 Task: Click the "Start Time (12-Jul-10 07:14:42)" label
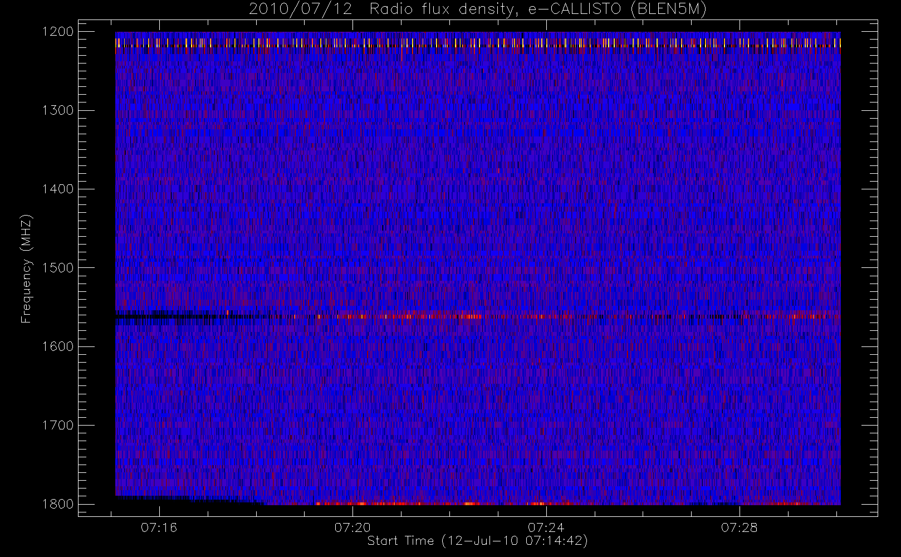pyautogui.click(x=478, y=541)
